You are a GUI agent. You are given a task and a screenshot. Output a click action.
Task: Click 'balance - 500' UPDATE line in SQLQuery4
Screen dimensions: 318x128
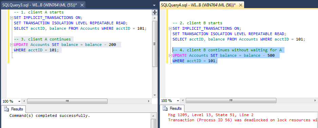[223, 55]
